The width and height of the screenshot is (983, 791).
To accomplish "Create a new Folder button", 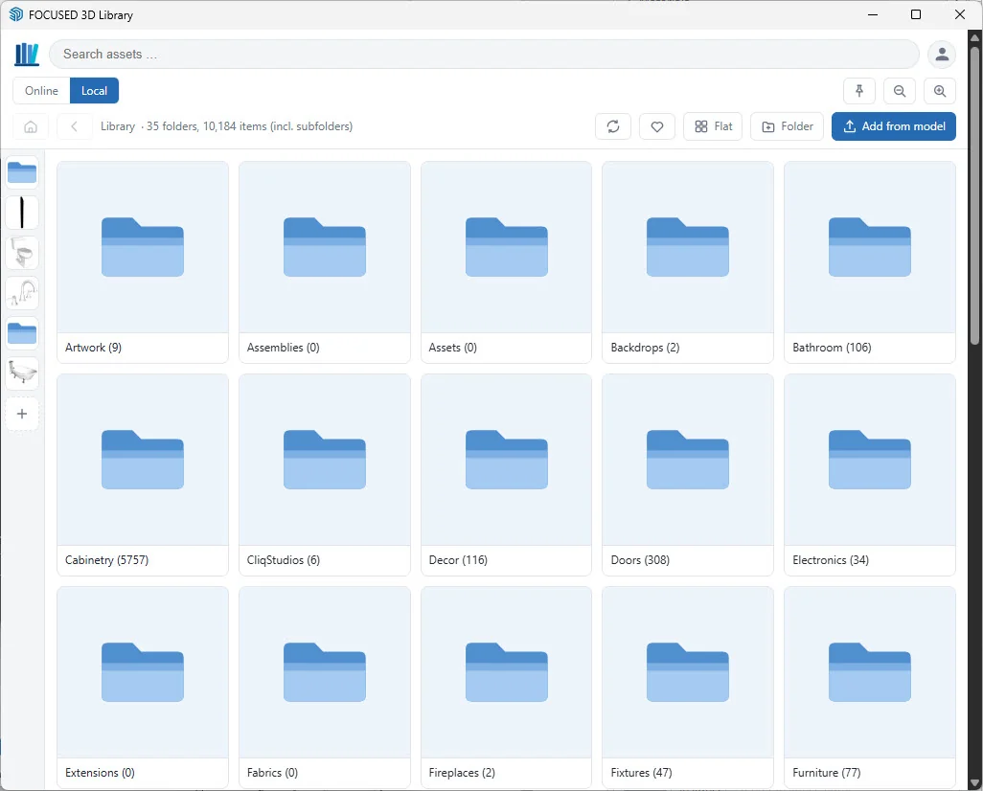I will click(x=788, y=126).
